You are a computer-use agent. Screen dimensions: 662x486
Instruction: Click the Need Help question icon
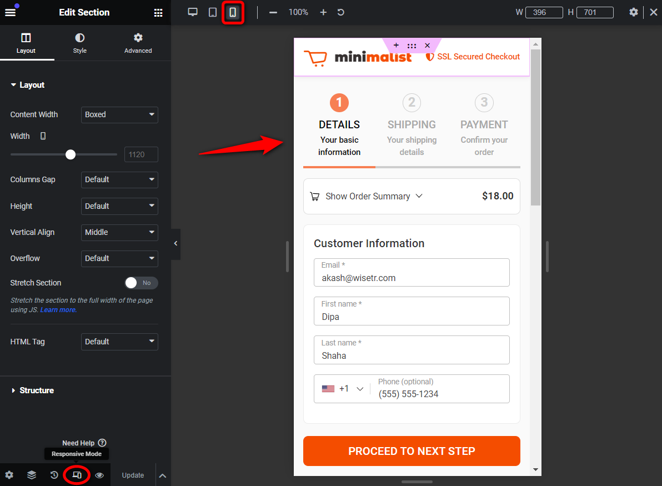tap(102, 443)
